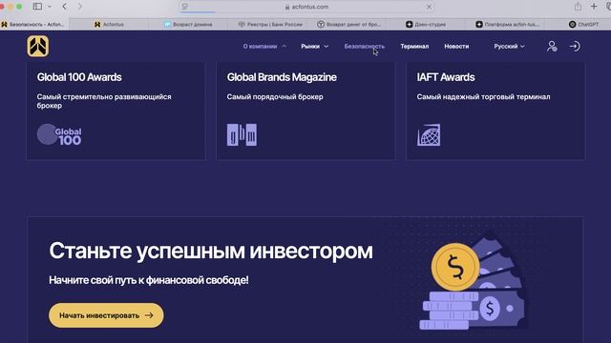Select the Global Brands Magazine heading
The width and height of the screenshot is (611, 343).
coord(282,77)
